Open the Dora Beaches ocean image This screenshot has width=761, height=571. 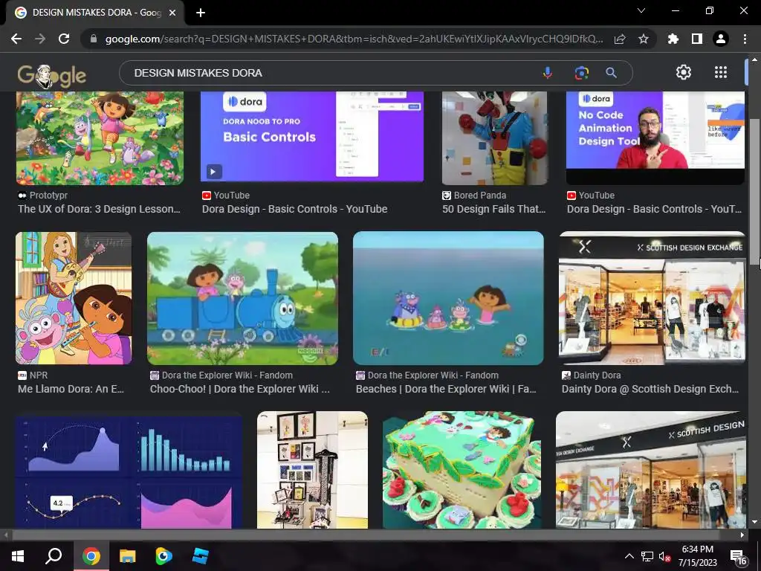(448, 298)
